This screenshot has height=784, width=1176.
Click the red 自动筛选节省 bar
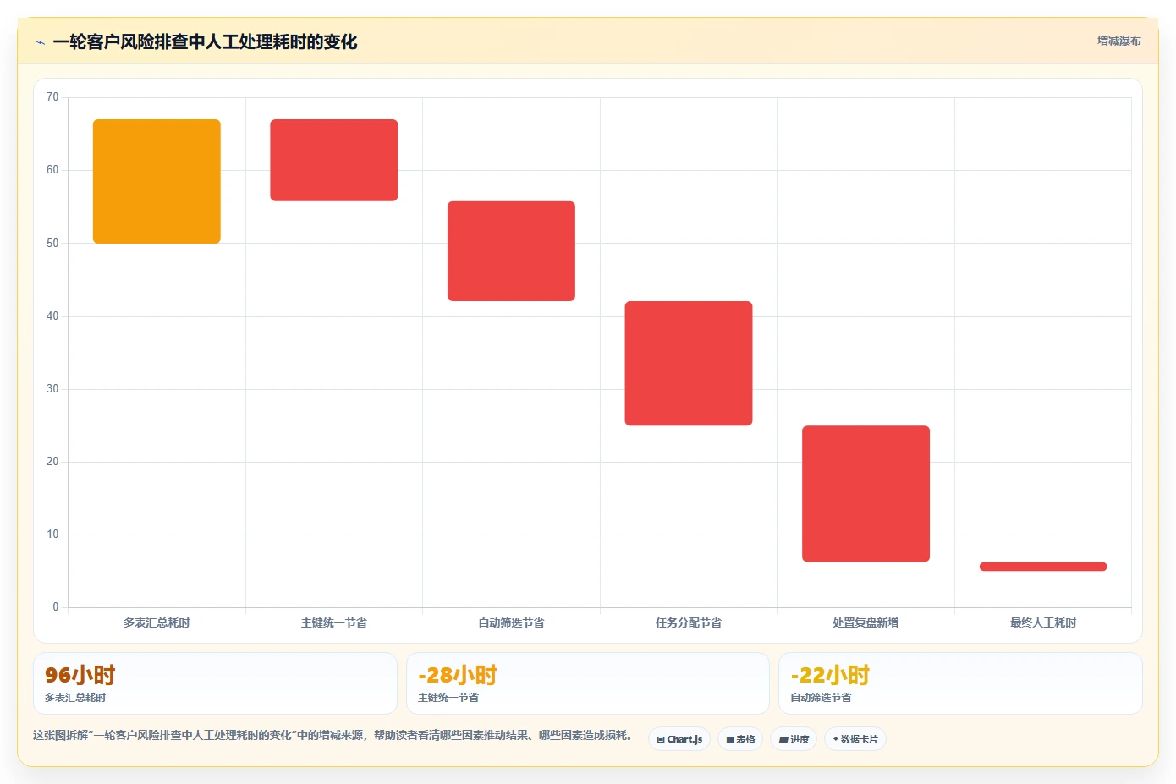511,251
